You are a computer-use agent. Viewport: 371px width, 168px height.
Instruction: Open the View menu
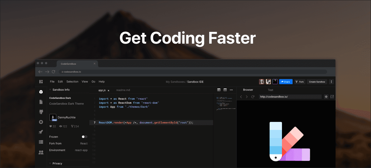[85, 82]
